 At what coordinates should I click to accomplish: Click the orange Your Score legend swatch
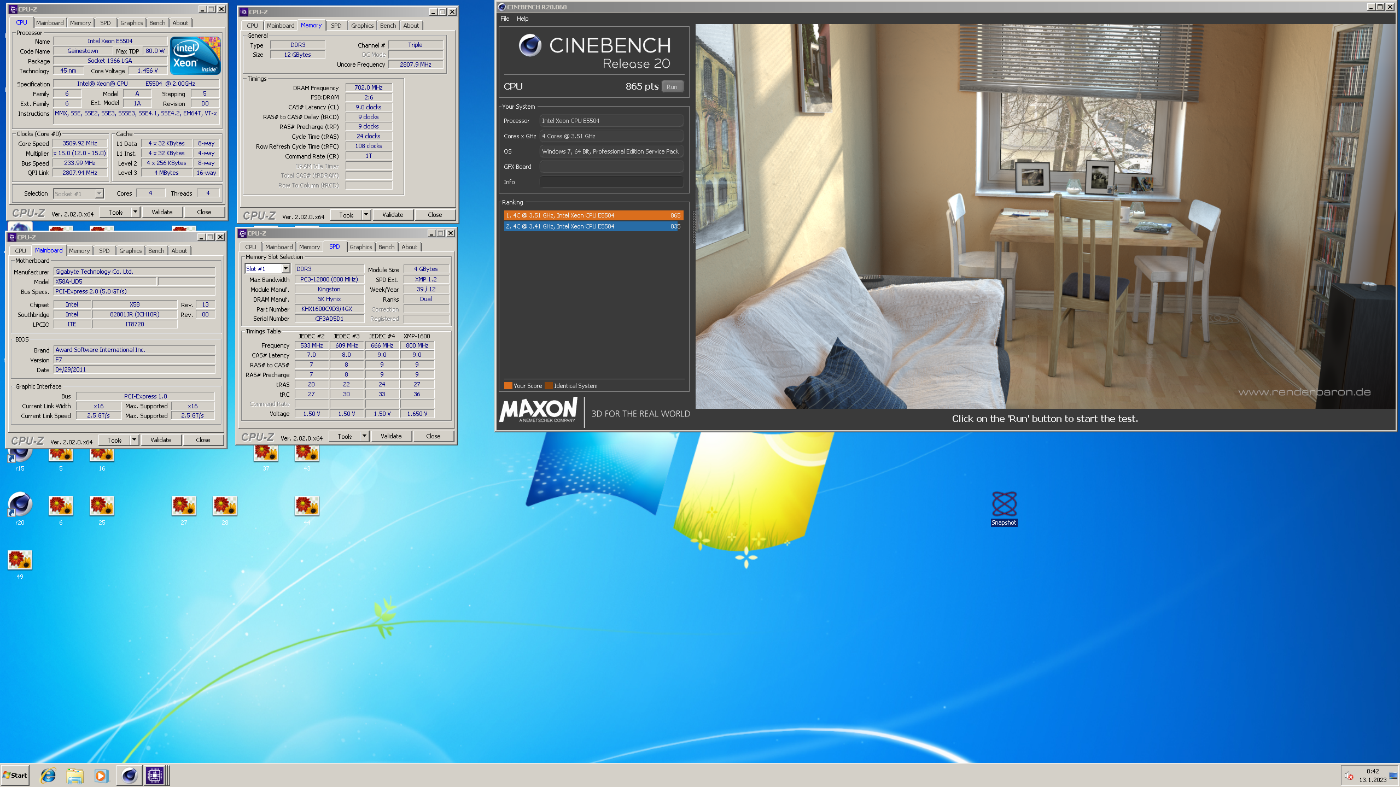point(508,386)
